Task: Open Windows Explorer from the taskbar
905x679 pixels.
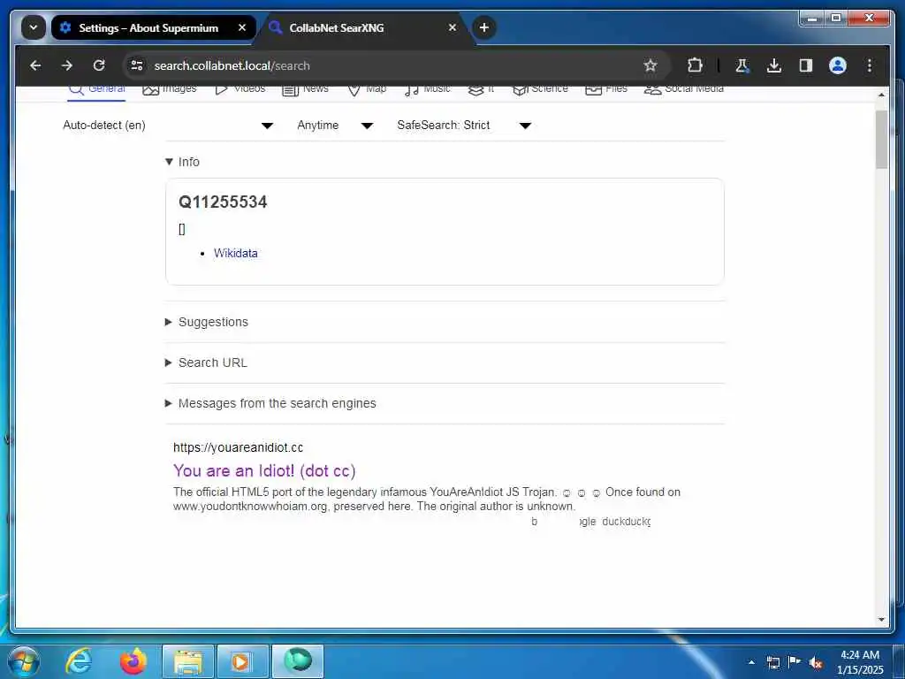Action: [188, 661]
